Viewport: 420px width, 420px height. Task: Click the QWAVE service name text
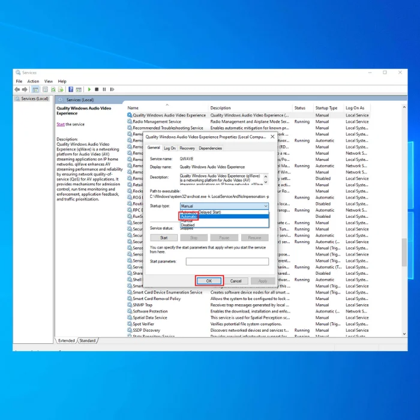pos(187,159)
